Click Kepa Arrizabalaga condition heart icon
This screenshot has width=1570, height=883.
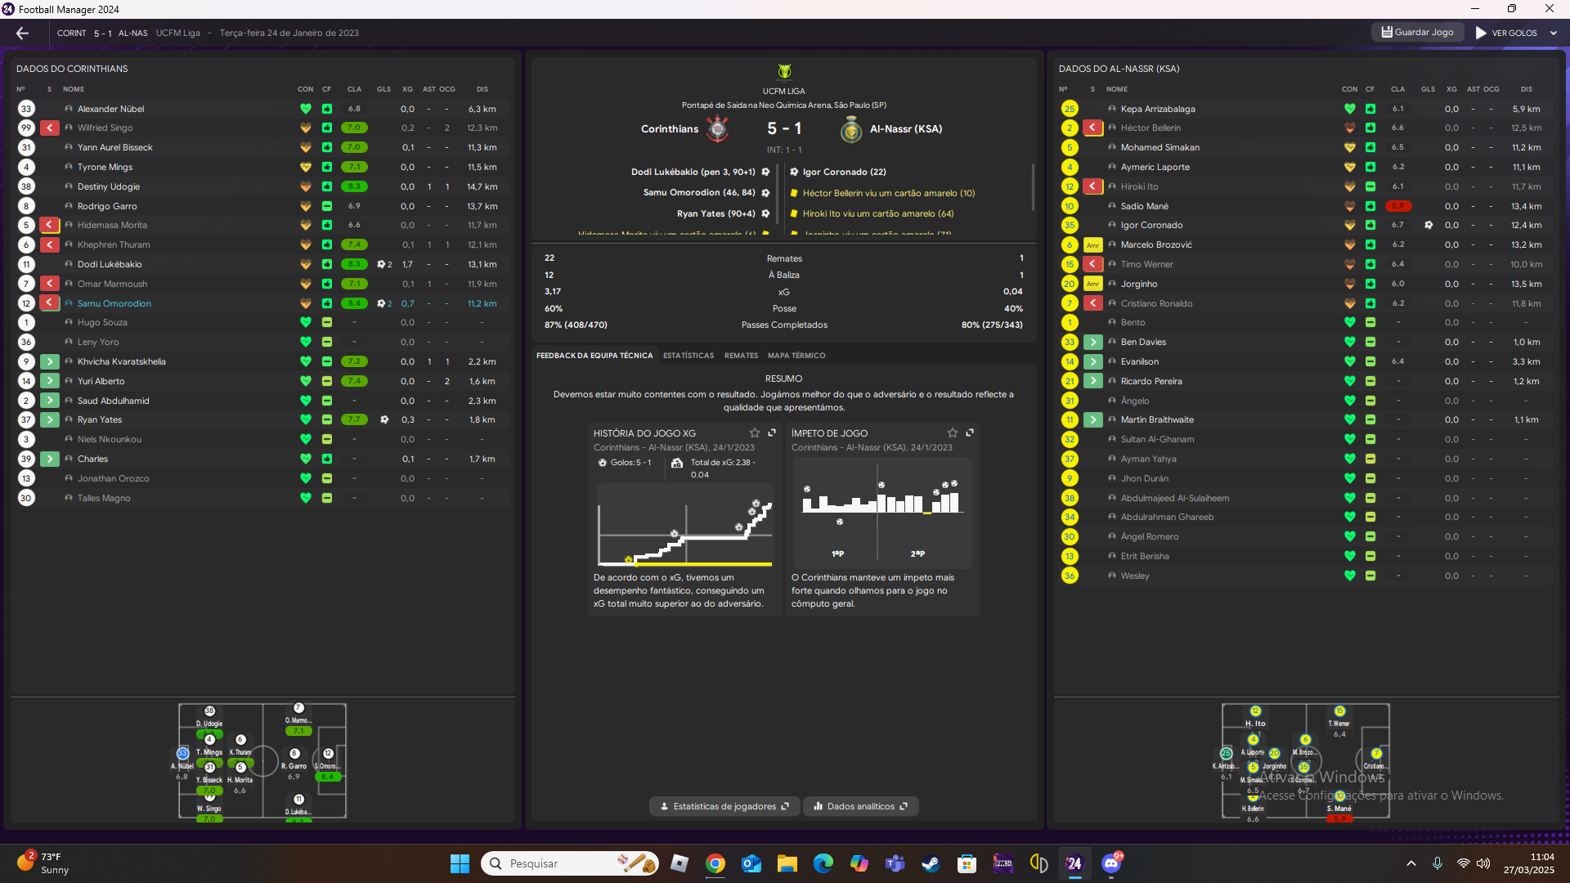[1349, 109]
